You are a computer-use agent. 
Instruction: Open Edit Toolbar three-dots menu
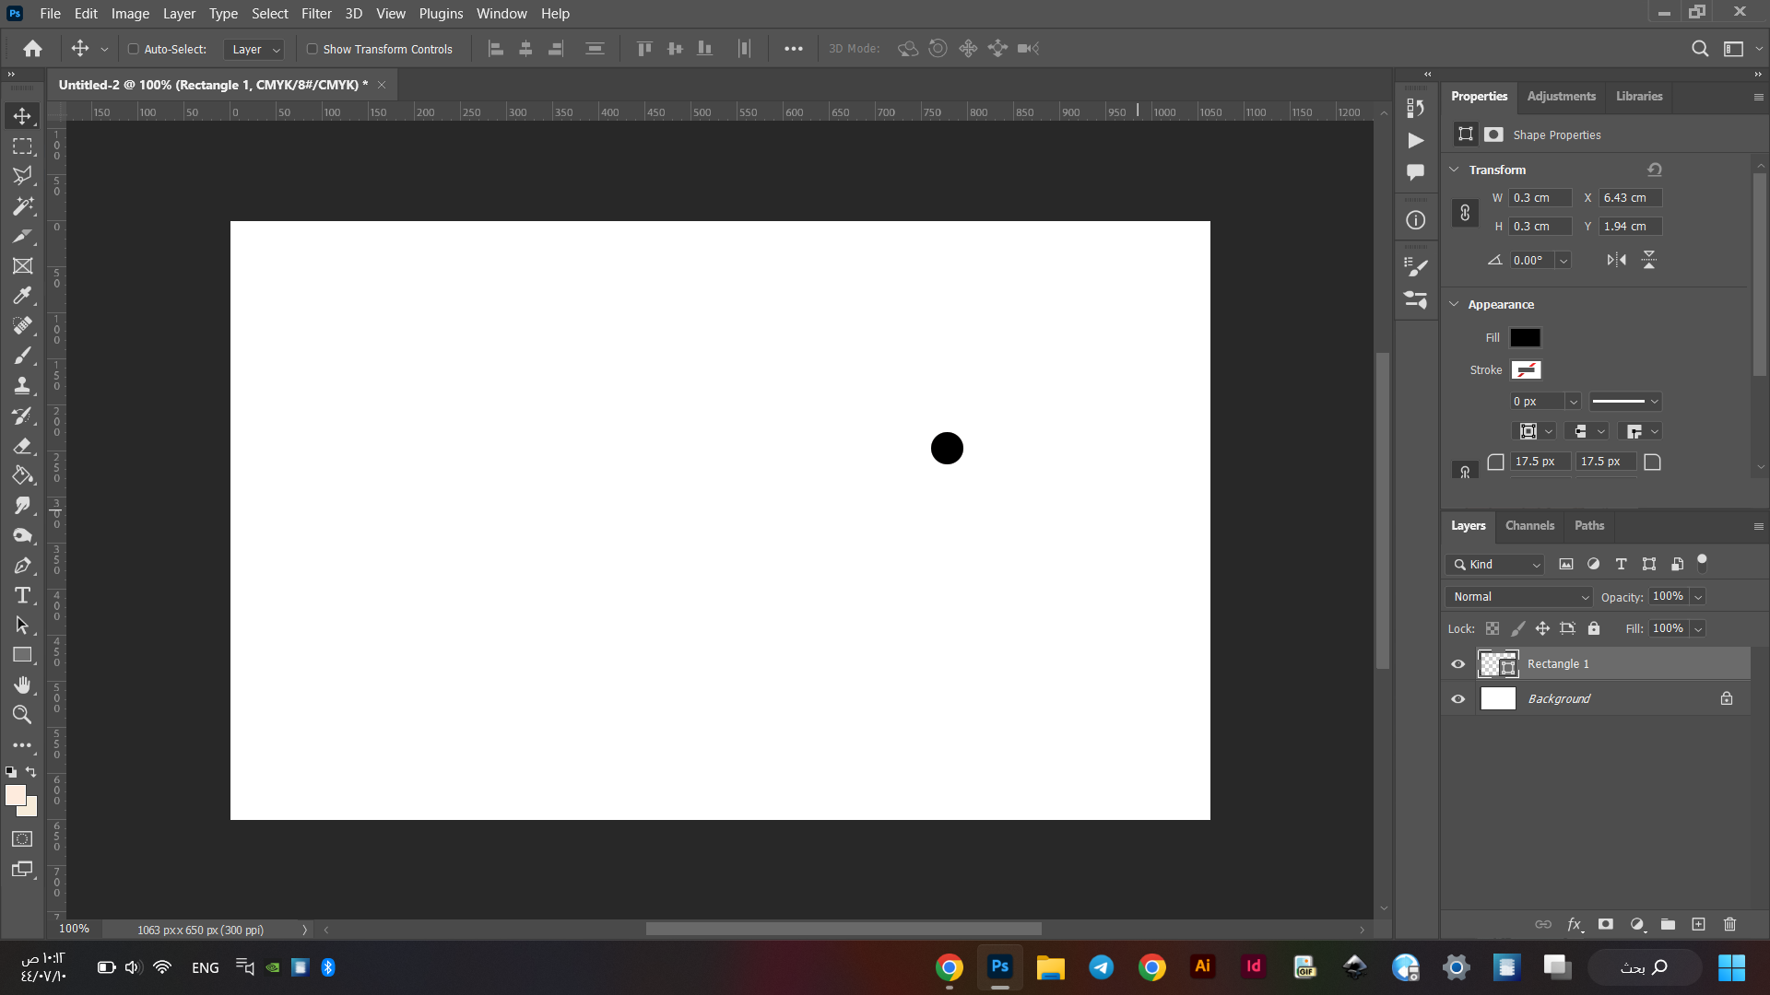(22, 745)
